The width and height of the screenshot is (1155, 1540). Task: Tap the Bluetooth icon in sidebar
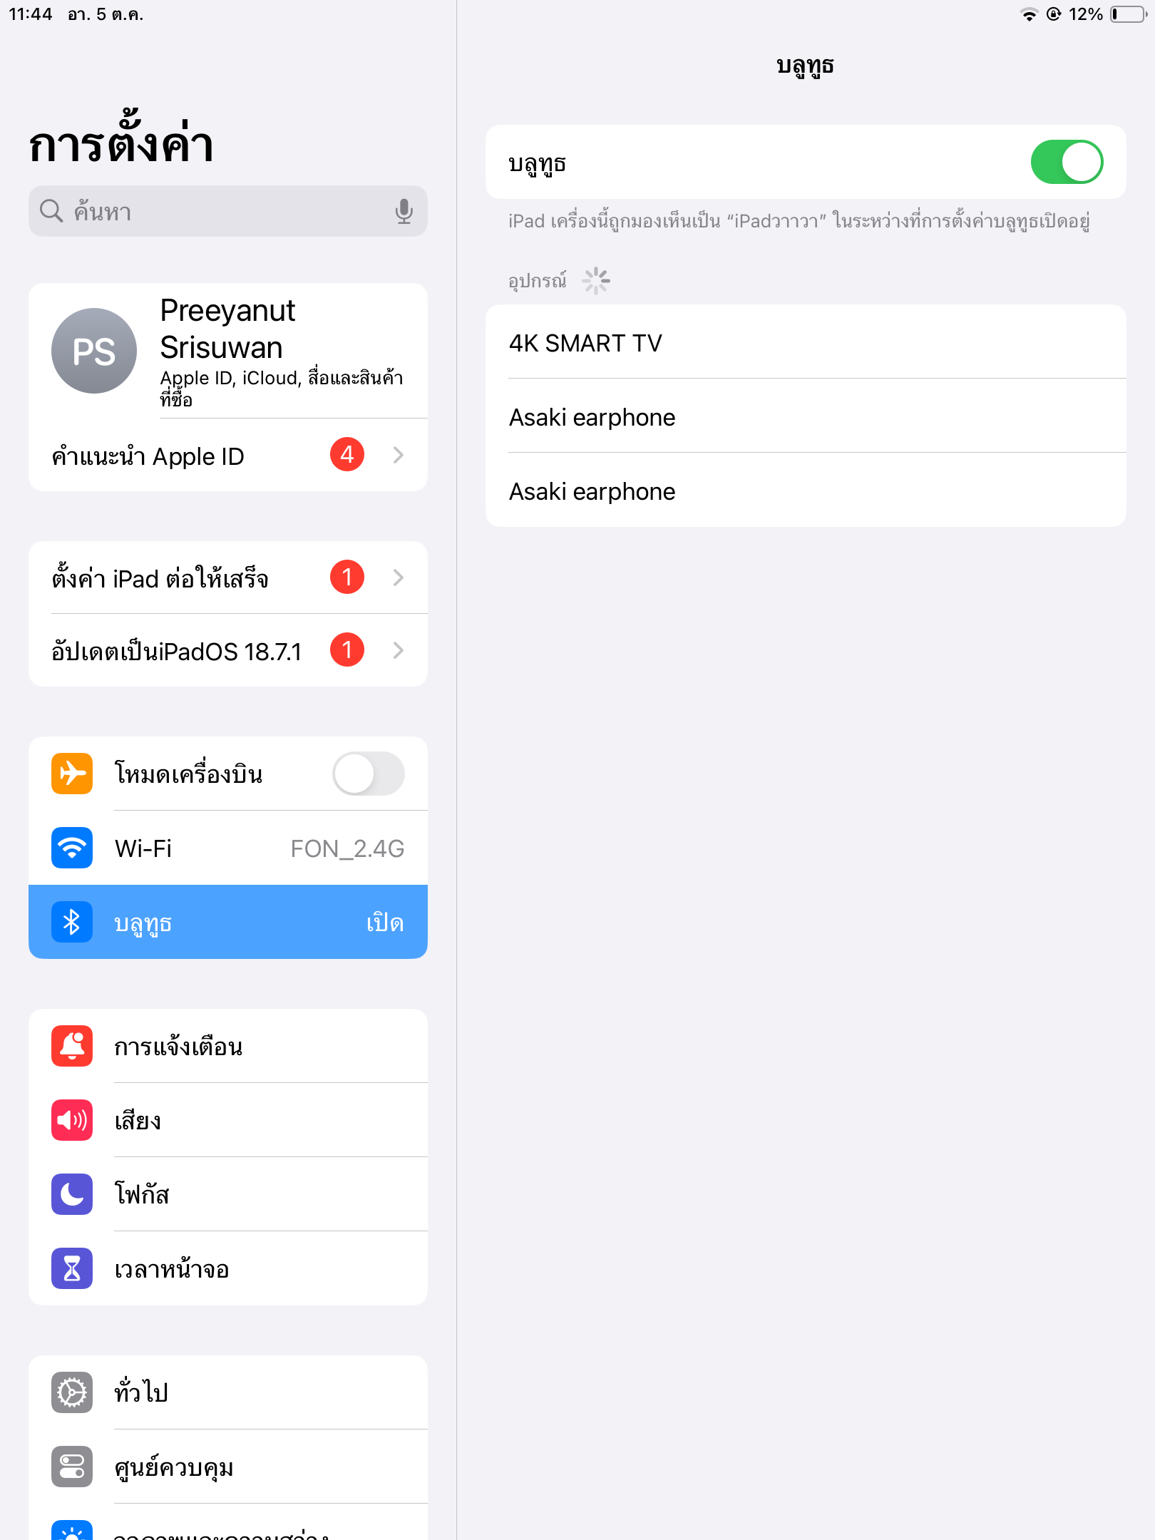pyautogui.click(x=72, y=922)
